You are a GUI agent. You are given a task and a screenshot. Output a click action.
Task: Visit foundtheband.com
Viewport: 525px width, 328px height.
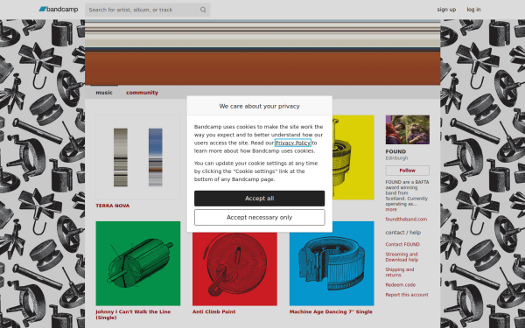coord(406,220)
